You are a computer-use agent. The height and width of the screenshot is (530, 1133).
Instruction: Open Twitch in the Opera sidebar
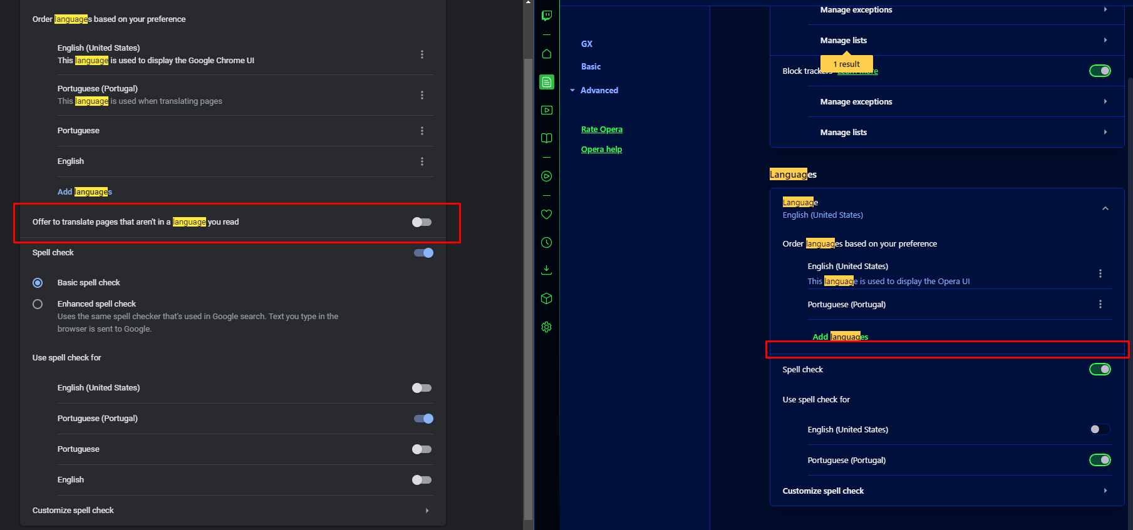pyautogui.click(x=547, y=16)
